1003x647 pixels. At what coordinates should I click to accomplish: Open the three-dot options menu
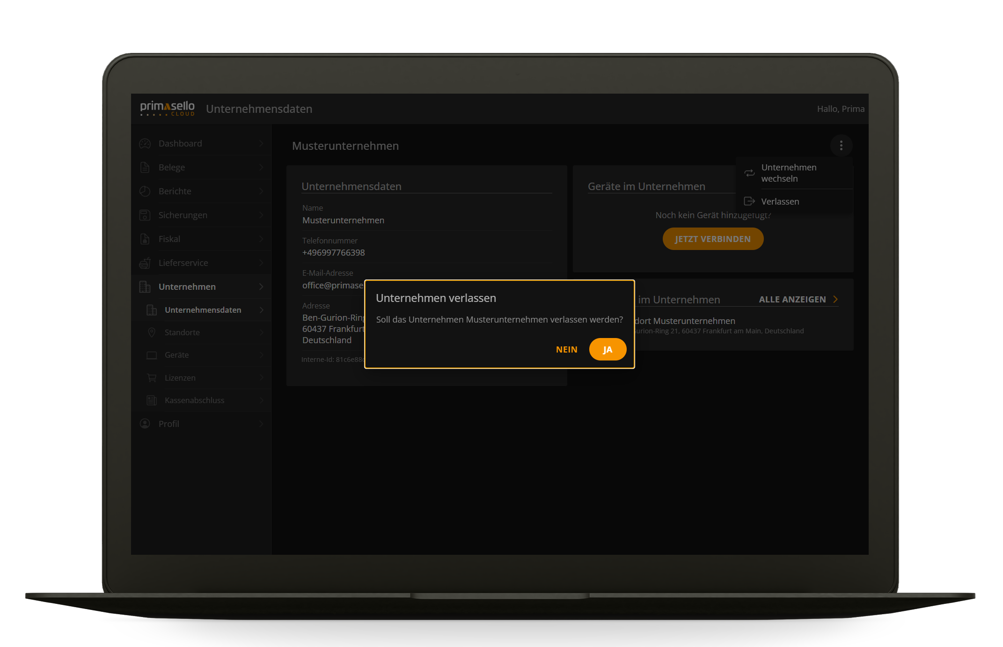coord(841,146)
